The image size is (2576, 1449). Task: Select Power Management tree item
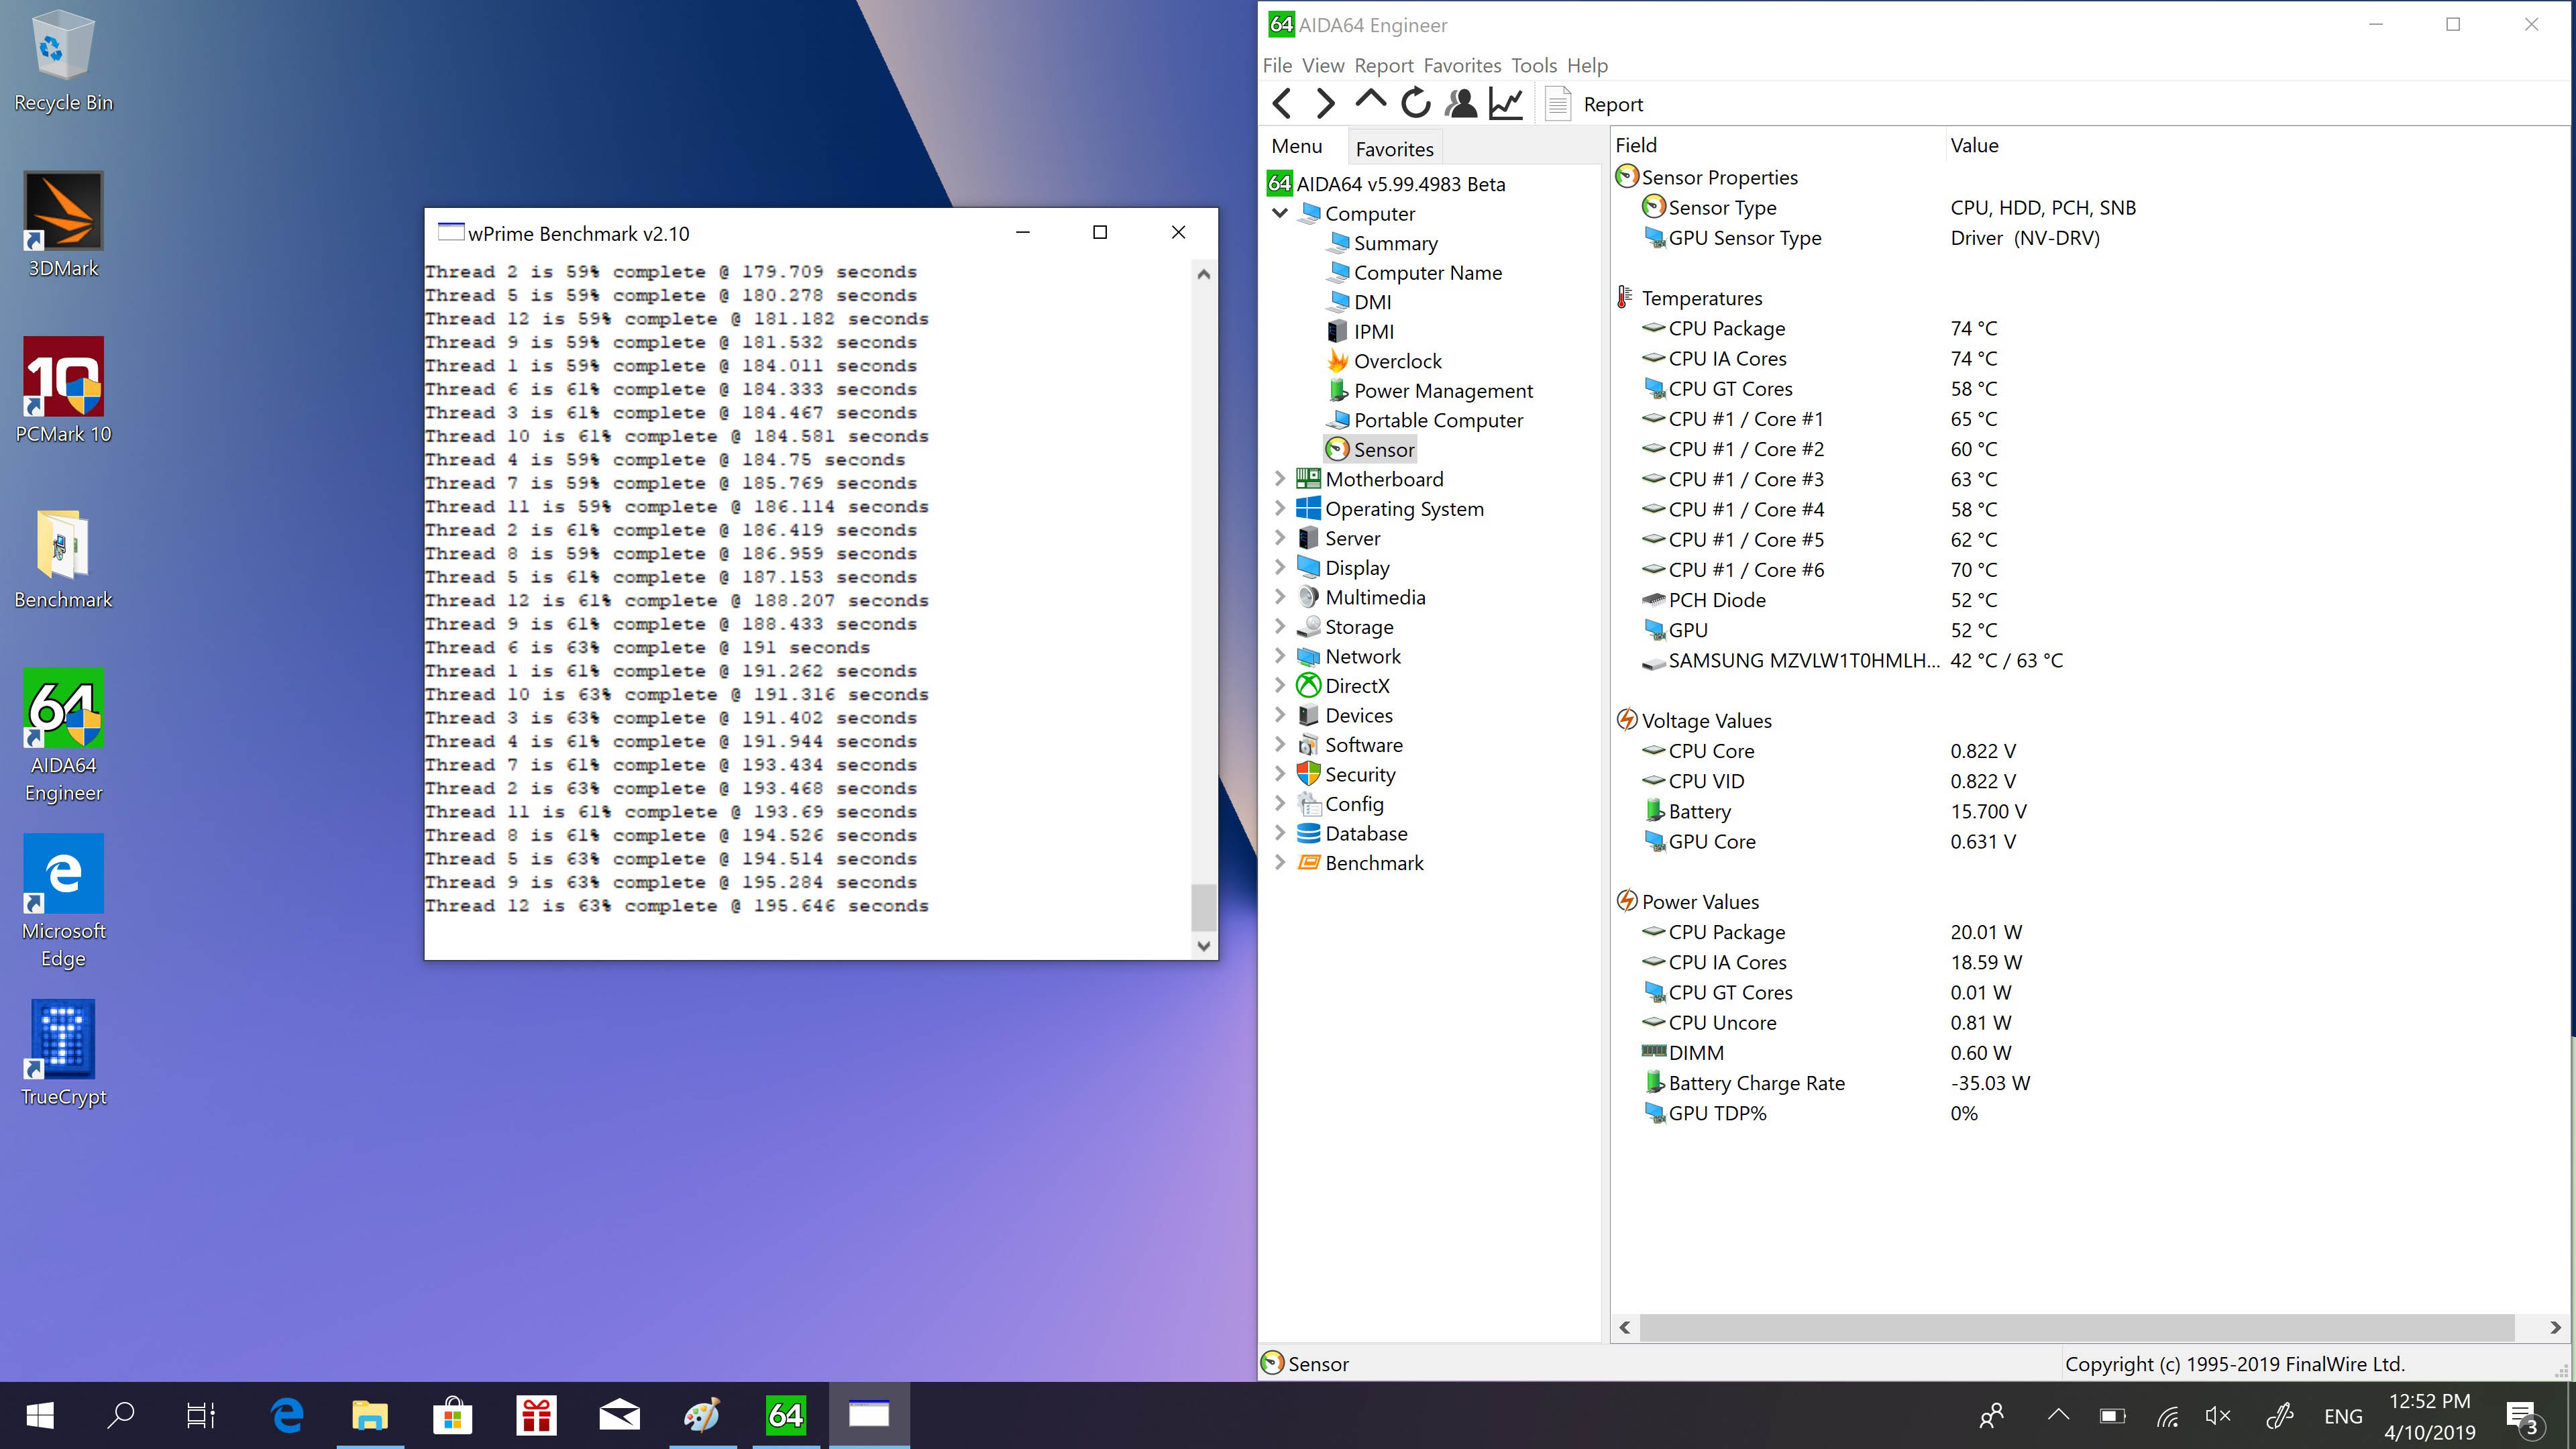(x=1431, y=390)
